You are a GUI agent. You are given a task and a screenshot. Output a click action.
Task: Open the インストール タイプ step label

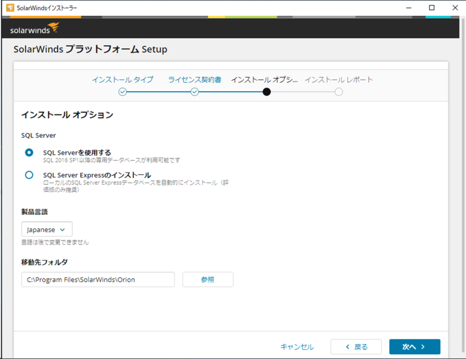122,80
